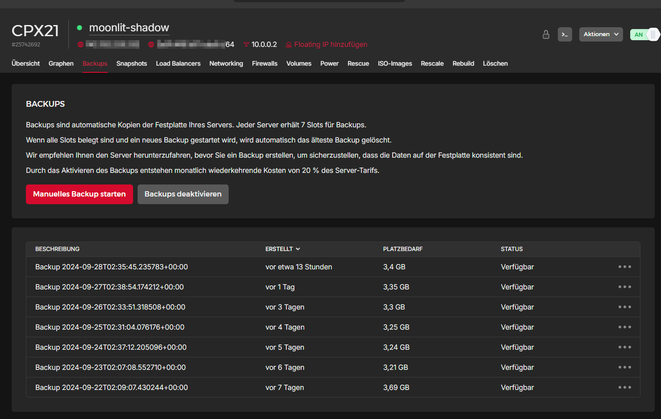The width and height of the screenshot is (661, 419).
Task: Click the server name moonlit-shadow
Action: (x=129, y=28)
